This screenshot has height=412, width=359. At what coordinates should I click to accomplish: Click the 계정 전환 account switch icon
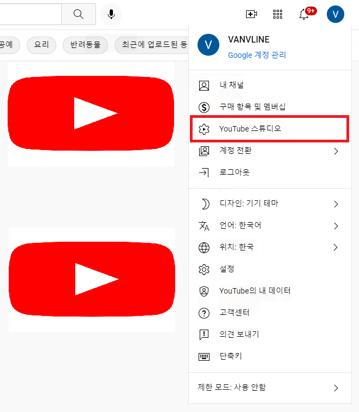[x=204, y=151]
